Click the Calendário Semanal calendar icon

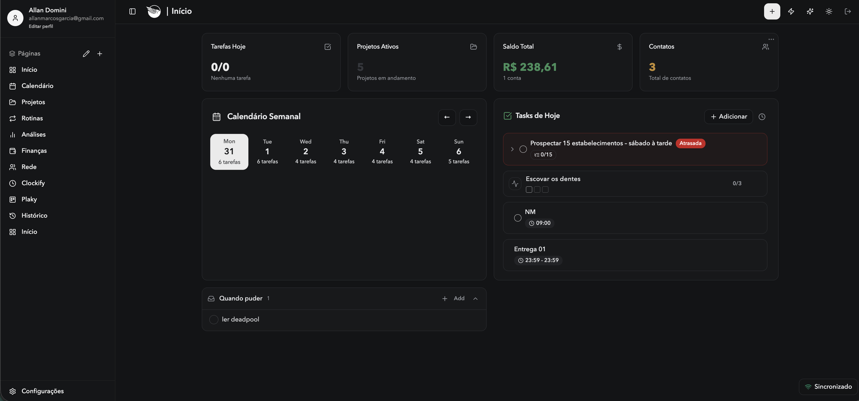point(217,117)
